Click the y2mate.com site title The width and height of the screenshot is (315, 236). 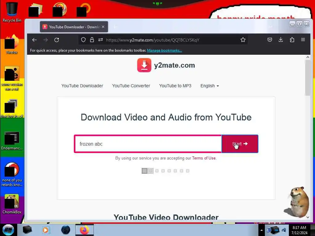[174, 65]
